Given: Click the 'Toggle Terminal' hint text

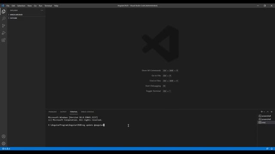Looking at the screenshot, I should [153, 91].
